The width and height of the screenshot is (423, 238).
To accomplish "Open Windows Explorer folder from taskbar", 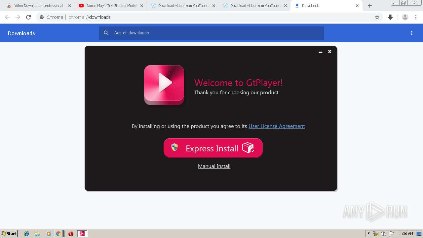I will (37, 234).
